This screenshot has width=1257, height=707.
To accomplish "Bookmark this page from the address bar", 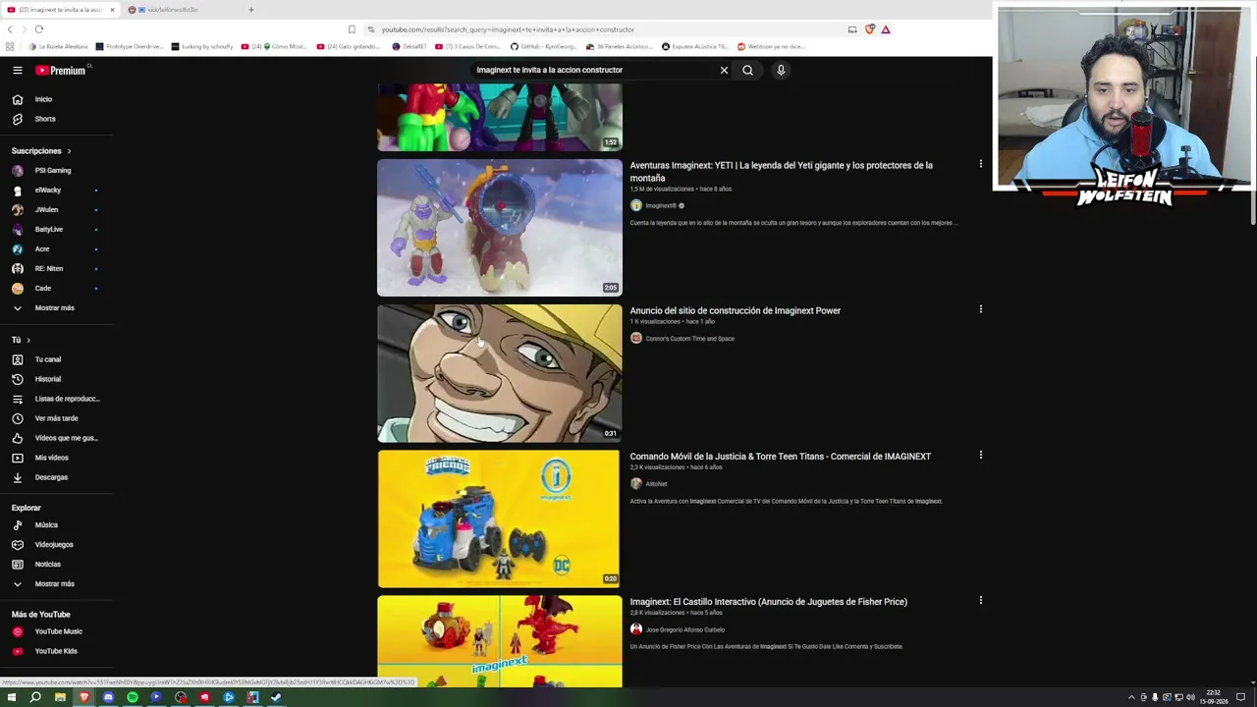I will point(352,29).
